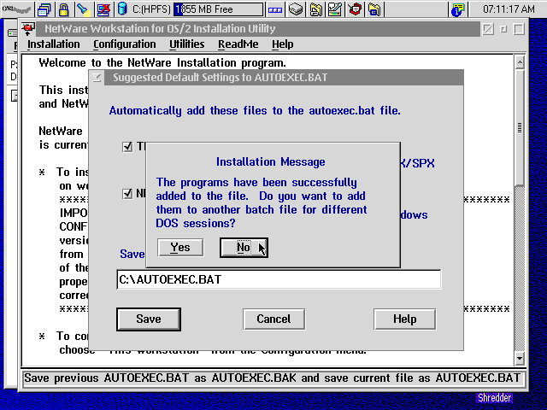Click the padlock Lockup icon
This screenshot has height=410, width=547.
[x=63, y=9]
